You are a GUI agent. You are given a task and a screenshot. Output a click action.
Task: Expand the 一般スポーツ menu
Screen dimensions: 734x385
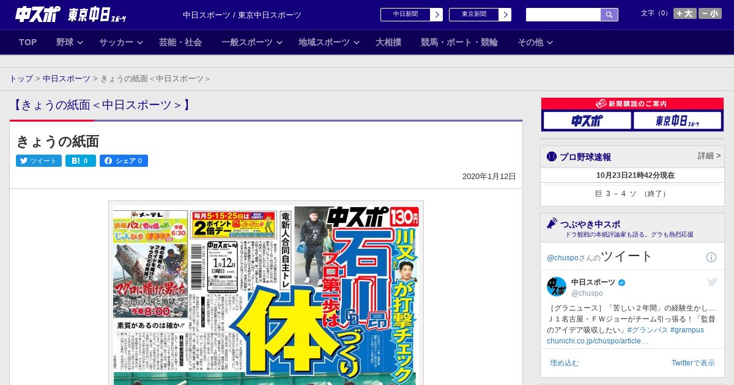(x=252, y=42)
